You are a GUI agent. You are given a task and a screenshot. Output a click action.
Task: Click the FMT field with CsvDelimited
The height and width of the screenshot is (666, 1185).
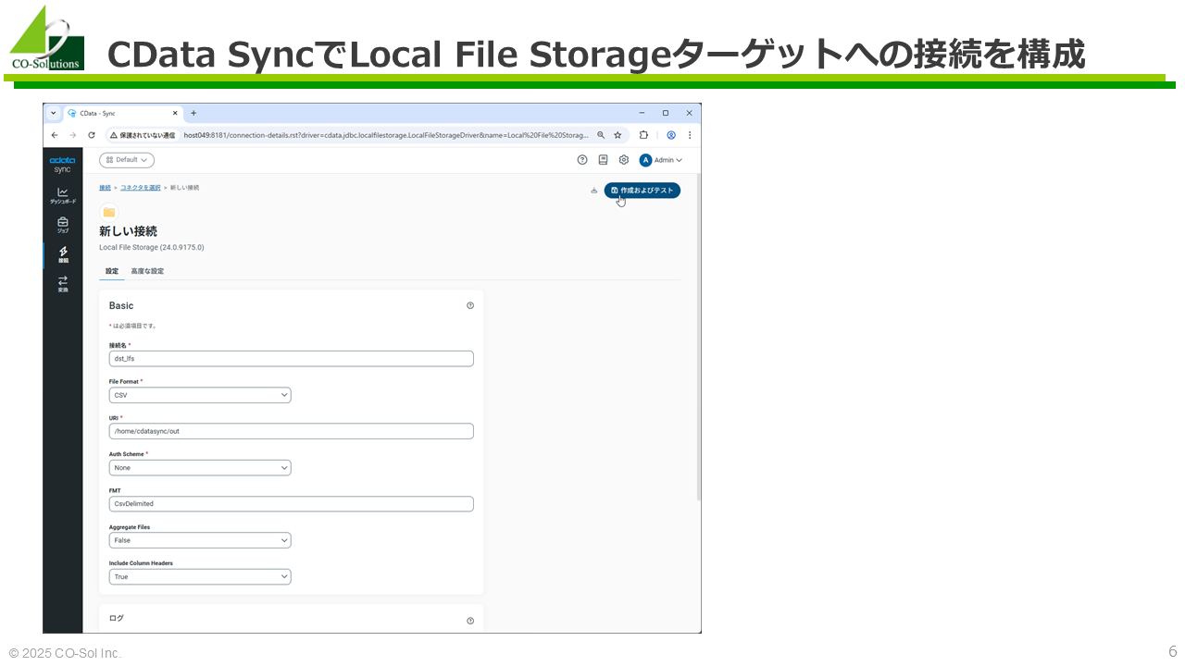291,504
